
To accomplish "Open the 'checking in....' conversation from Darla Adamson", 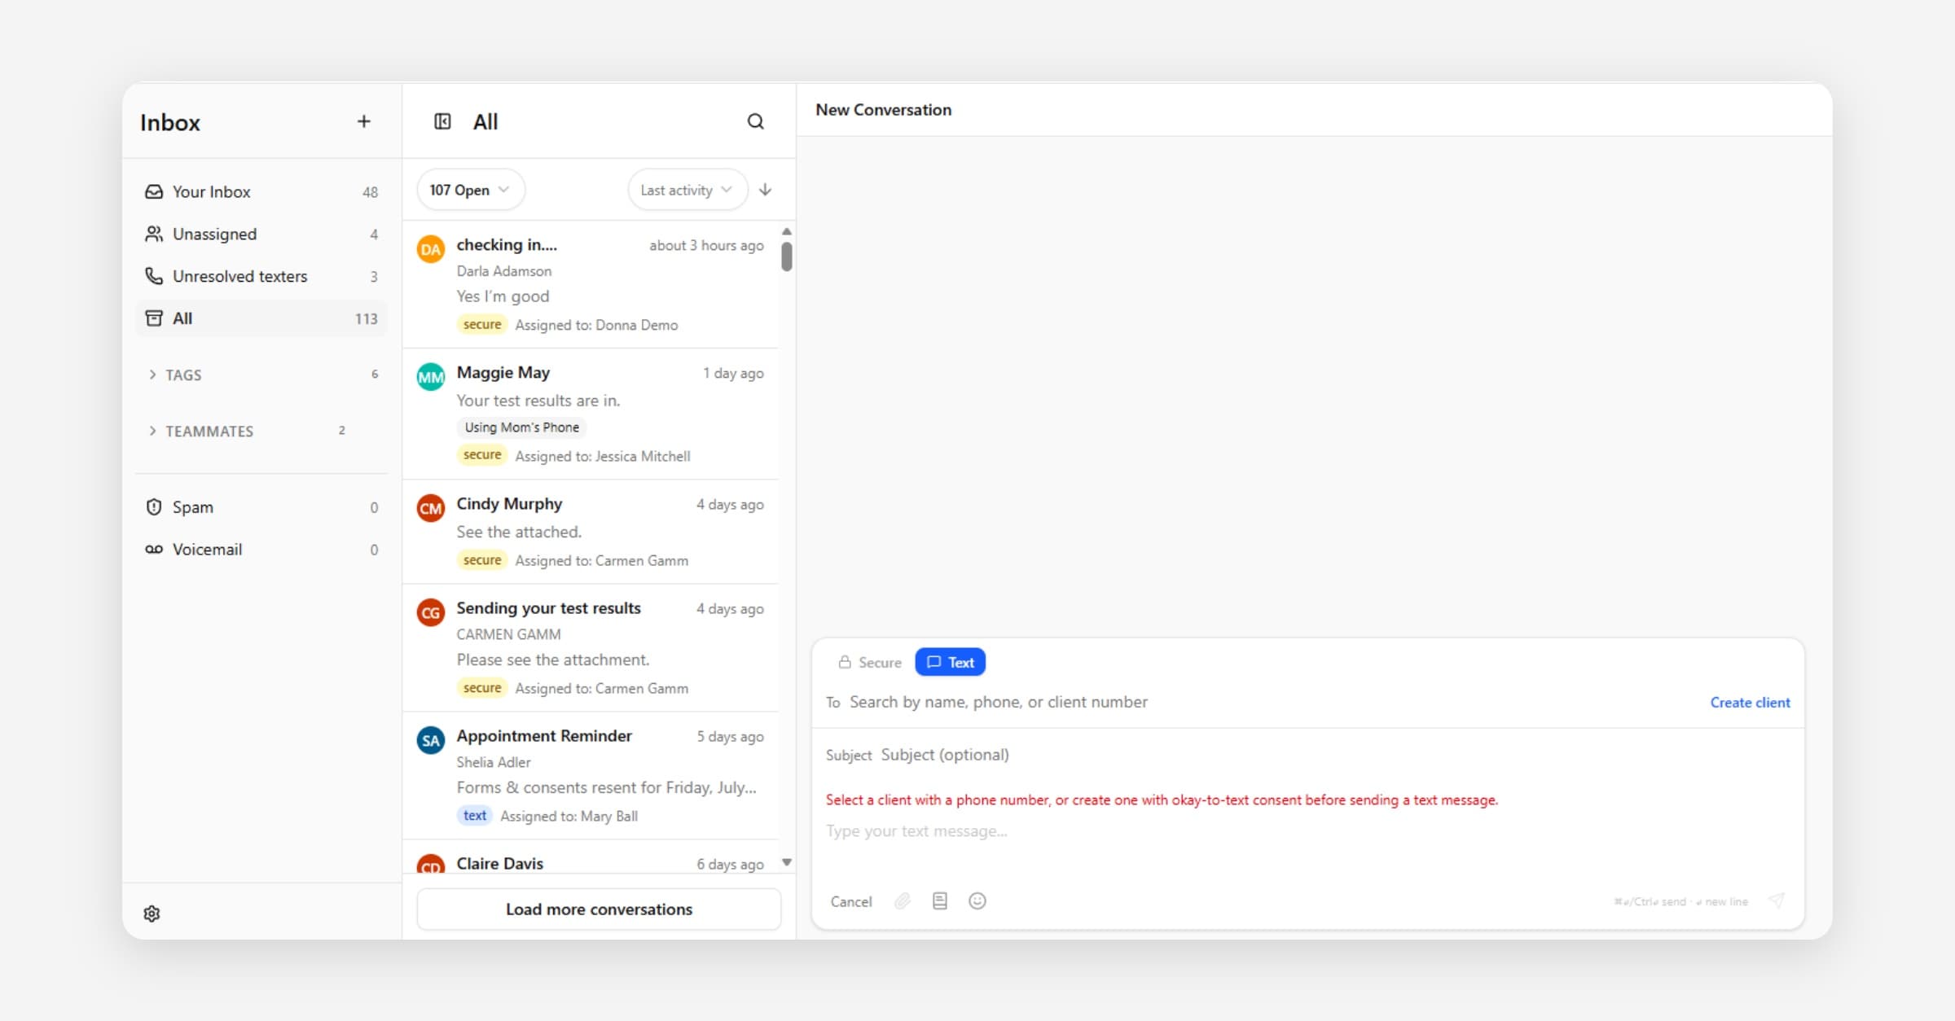I will [x=591, y=284].
